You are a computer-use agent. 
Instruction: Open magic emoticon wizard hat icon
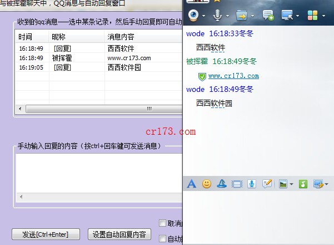(222, 184)
